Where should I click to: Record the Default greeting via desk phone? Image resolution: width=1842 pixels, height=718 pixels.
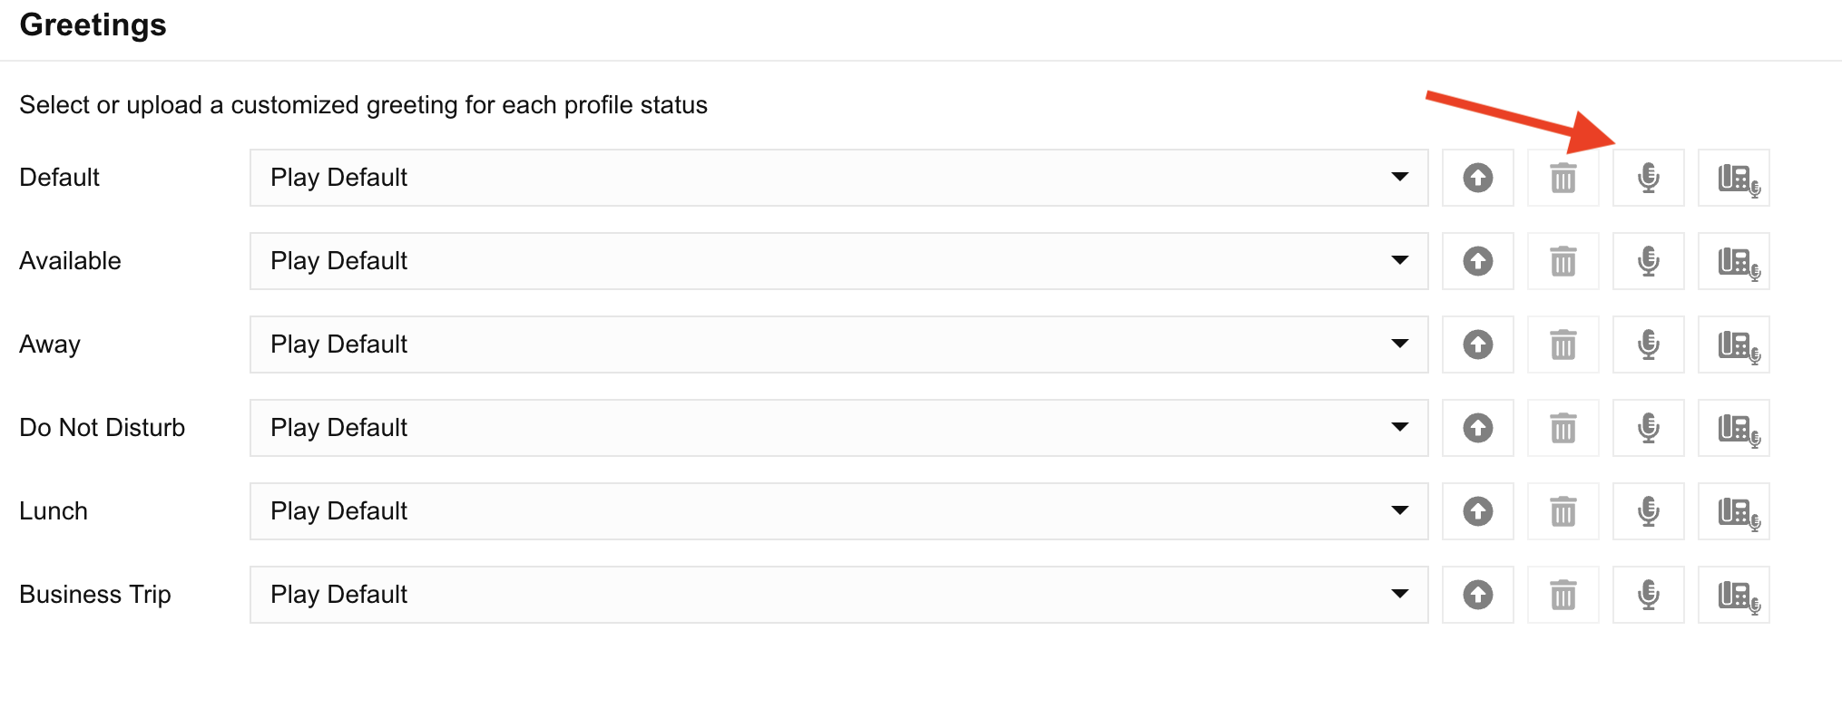pyautogui.click(x=1734, y=178)
